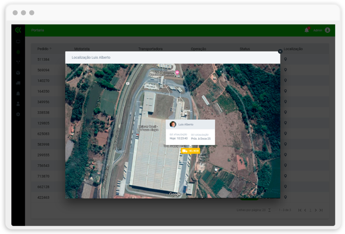This screenshot has height=234, width=345.
Task: Click order number 422463
Action: [43, 197]
